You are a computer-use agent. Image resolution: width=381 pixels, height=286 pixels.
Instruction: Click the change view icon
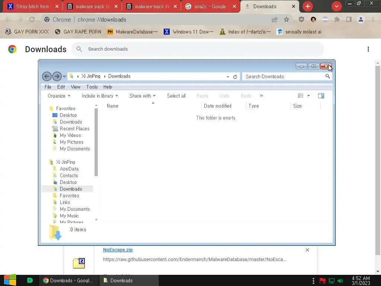tap(301, 96)
